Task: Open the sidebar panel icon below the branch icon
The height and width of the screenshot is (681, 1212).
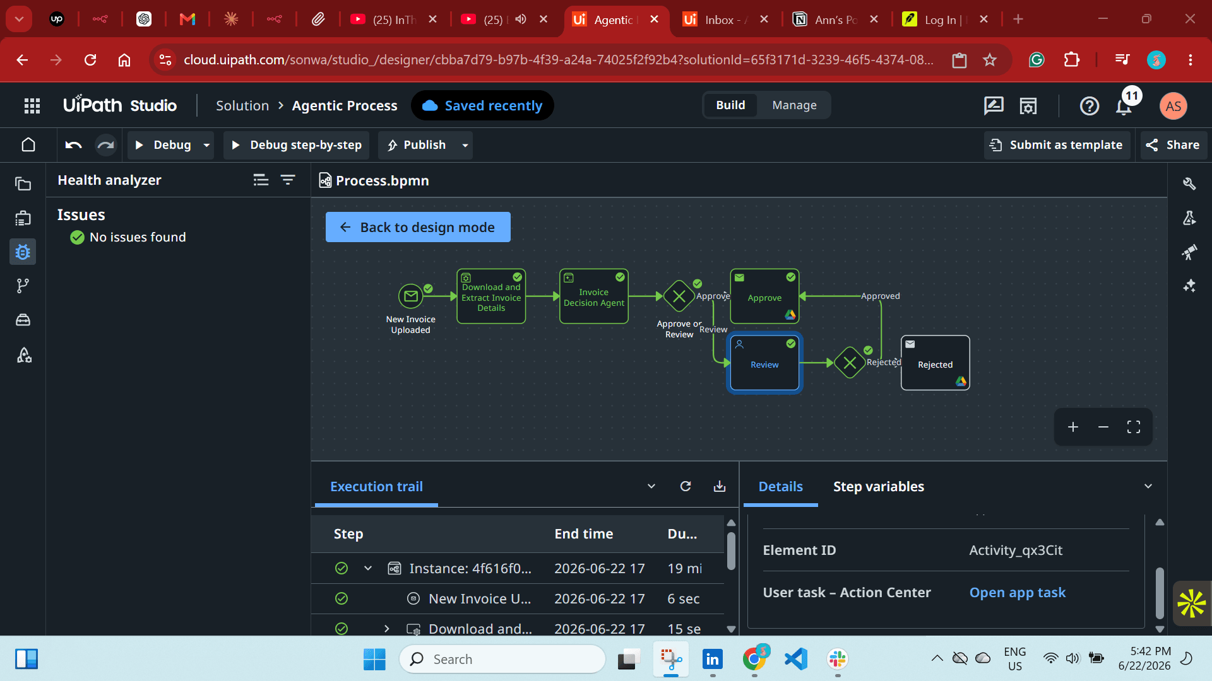Action: [23, 320]
